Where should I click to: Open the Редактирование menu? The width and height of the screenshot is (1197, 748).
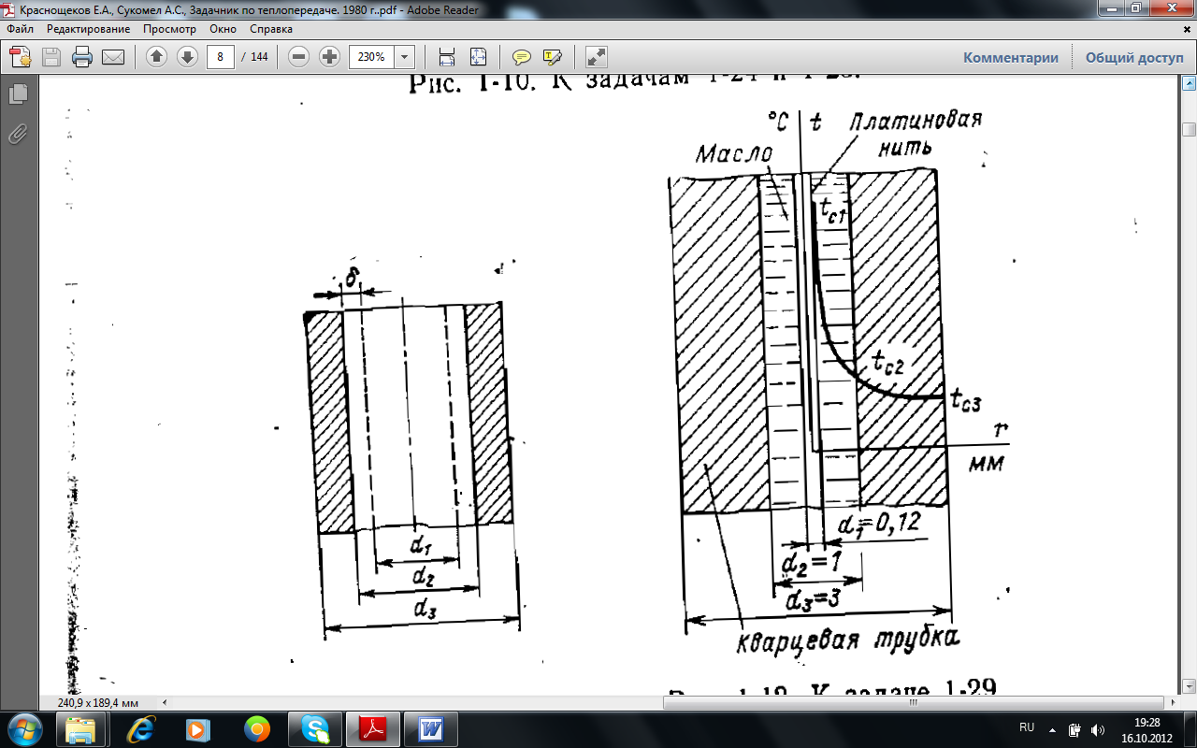88,29
